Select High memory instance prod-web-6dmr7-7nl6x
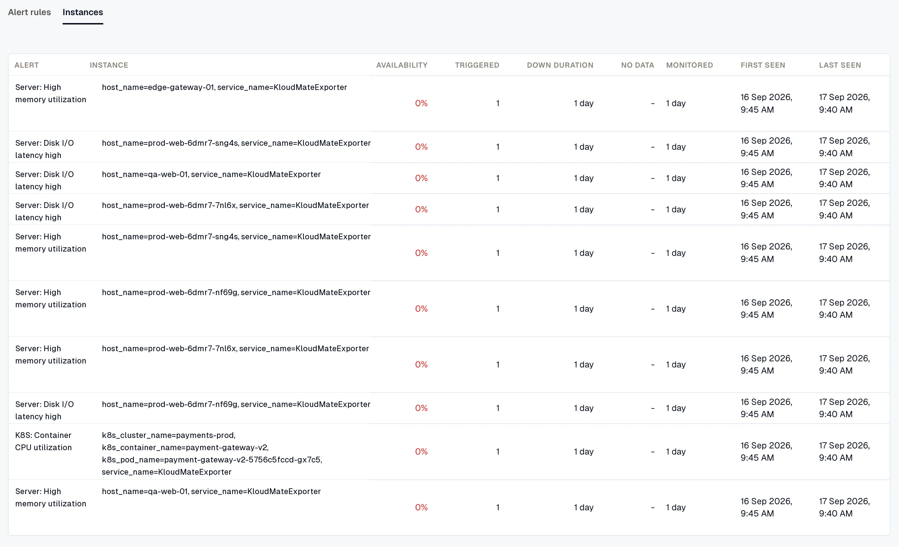Image resolution: width=899 pixels, height=547 pixels. (x=235, y=348)
